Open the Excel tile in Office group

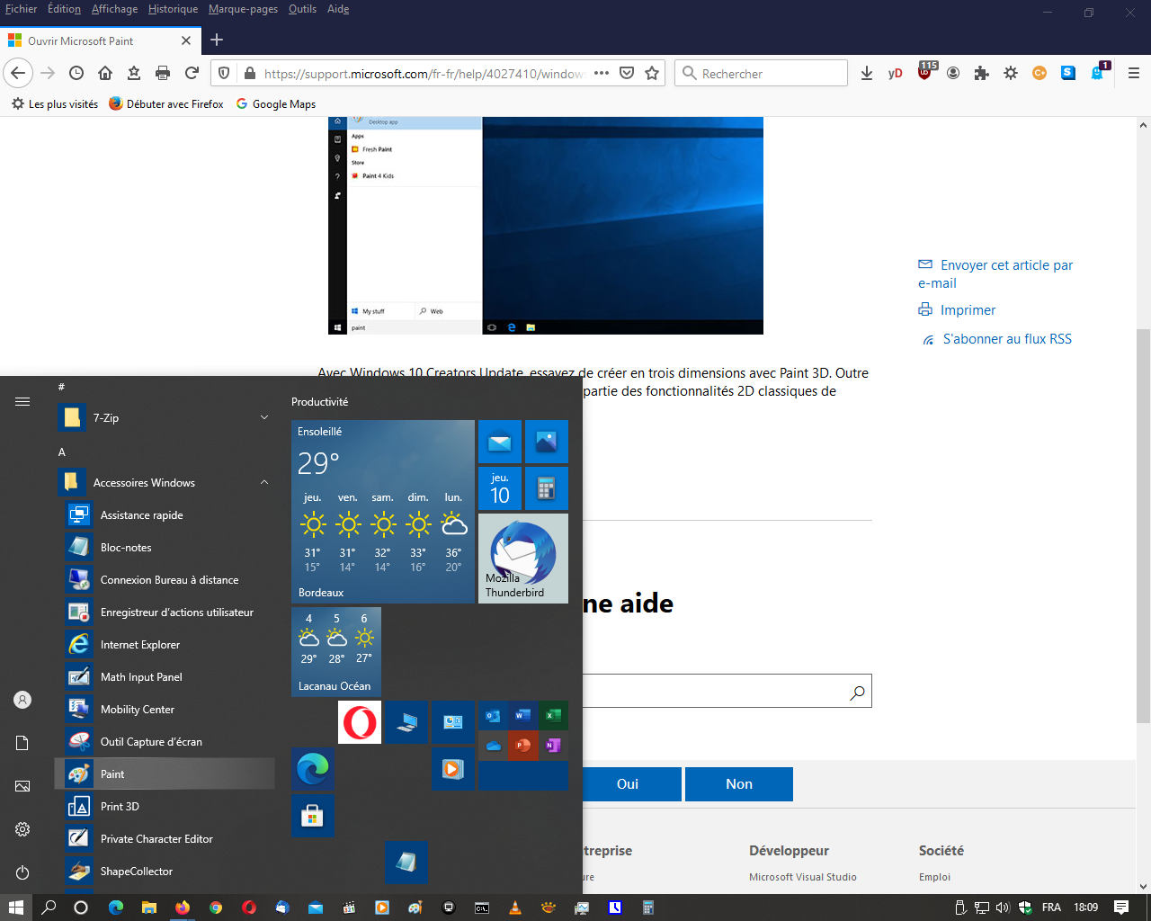pos(553,716)
